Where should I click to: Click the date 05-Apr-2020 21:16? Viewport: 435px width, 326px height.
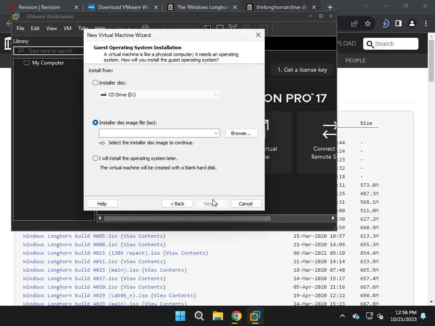319,287
